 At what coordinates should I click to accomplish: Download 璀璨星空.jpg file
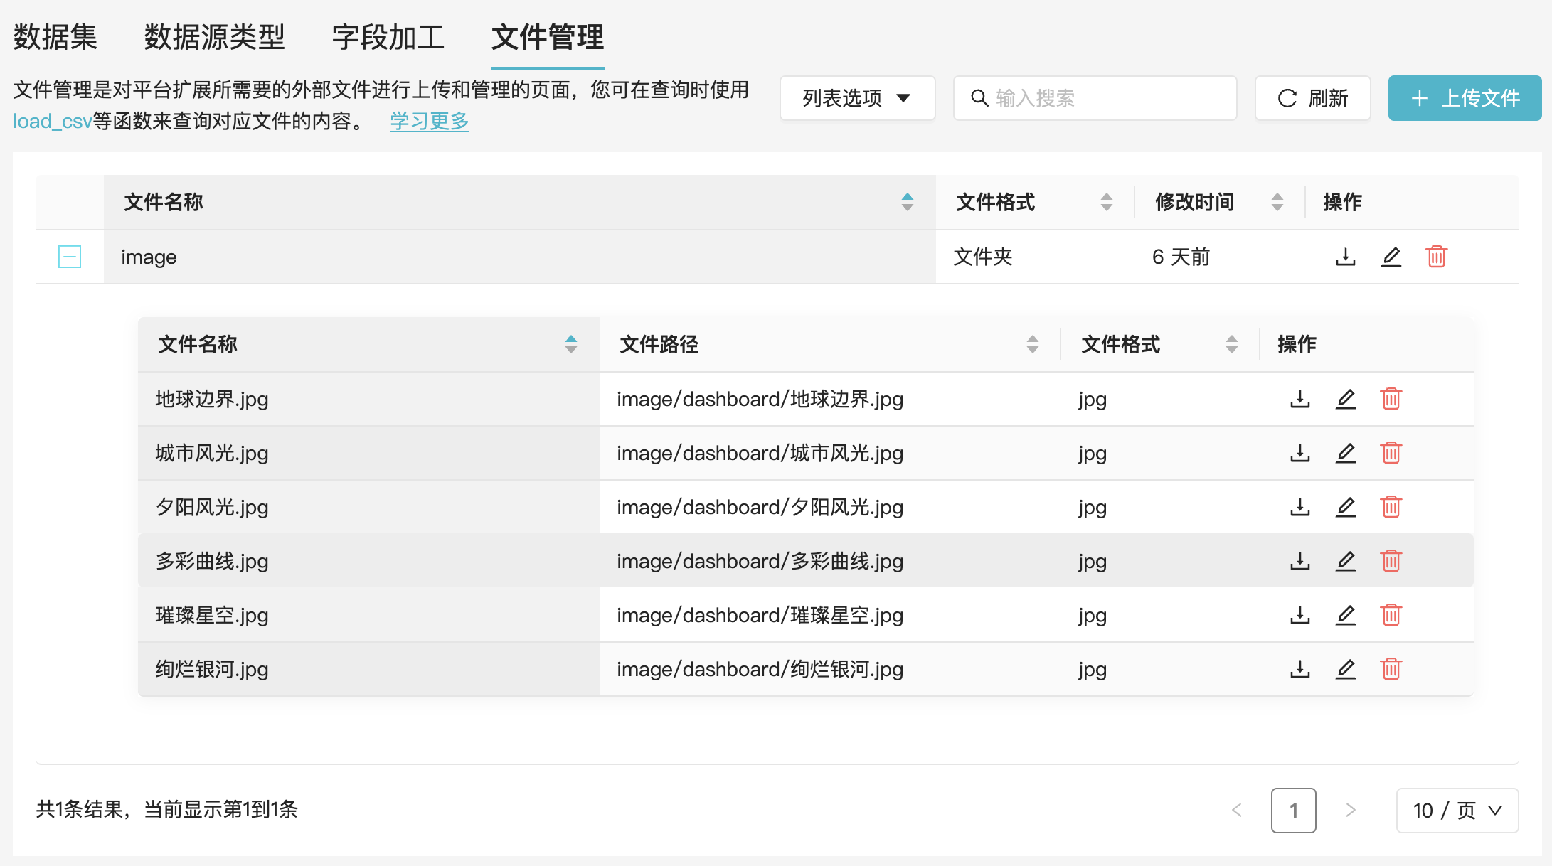tap(1299, 615)
